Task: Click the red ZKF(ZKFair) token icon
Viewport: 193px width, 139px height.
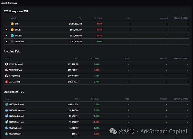Action: [x=6, y=82]
